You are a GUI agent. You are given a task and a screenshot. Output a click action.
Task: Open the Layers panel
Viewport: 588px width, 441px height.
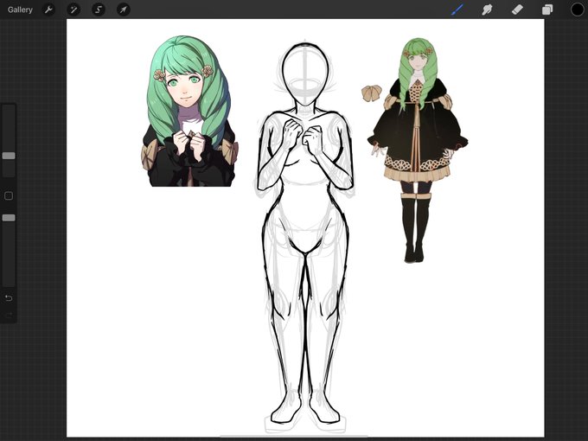coord(547,10)
